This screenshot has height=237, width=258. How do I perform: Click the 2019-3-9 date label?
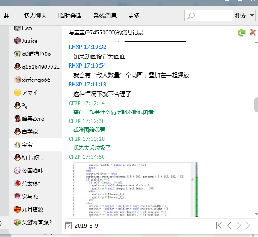(86, 226)
